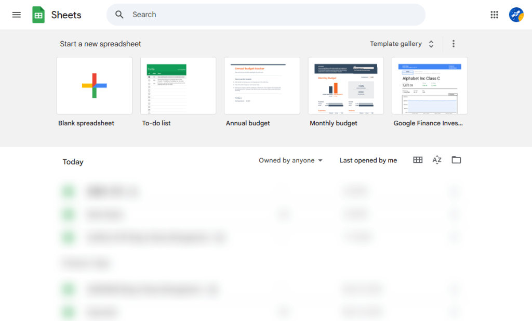Click the search magnifier icon
This screenshot has height=321, width=532.
[x=119, y=15]
